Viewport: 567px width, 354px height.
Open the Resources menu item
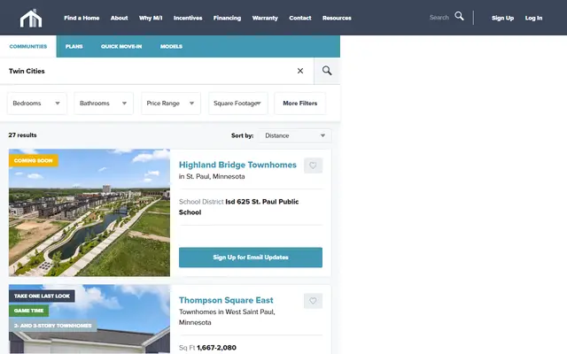coord(337,18)
